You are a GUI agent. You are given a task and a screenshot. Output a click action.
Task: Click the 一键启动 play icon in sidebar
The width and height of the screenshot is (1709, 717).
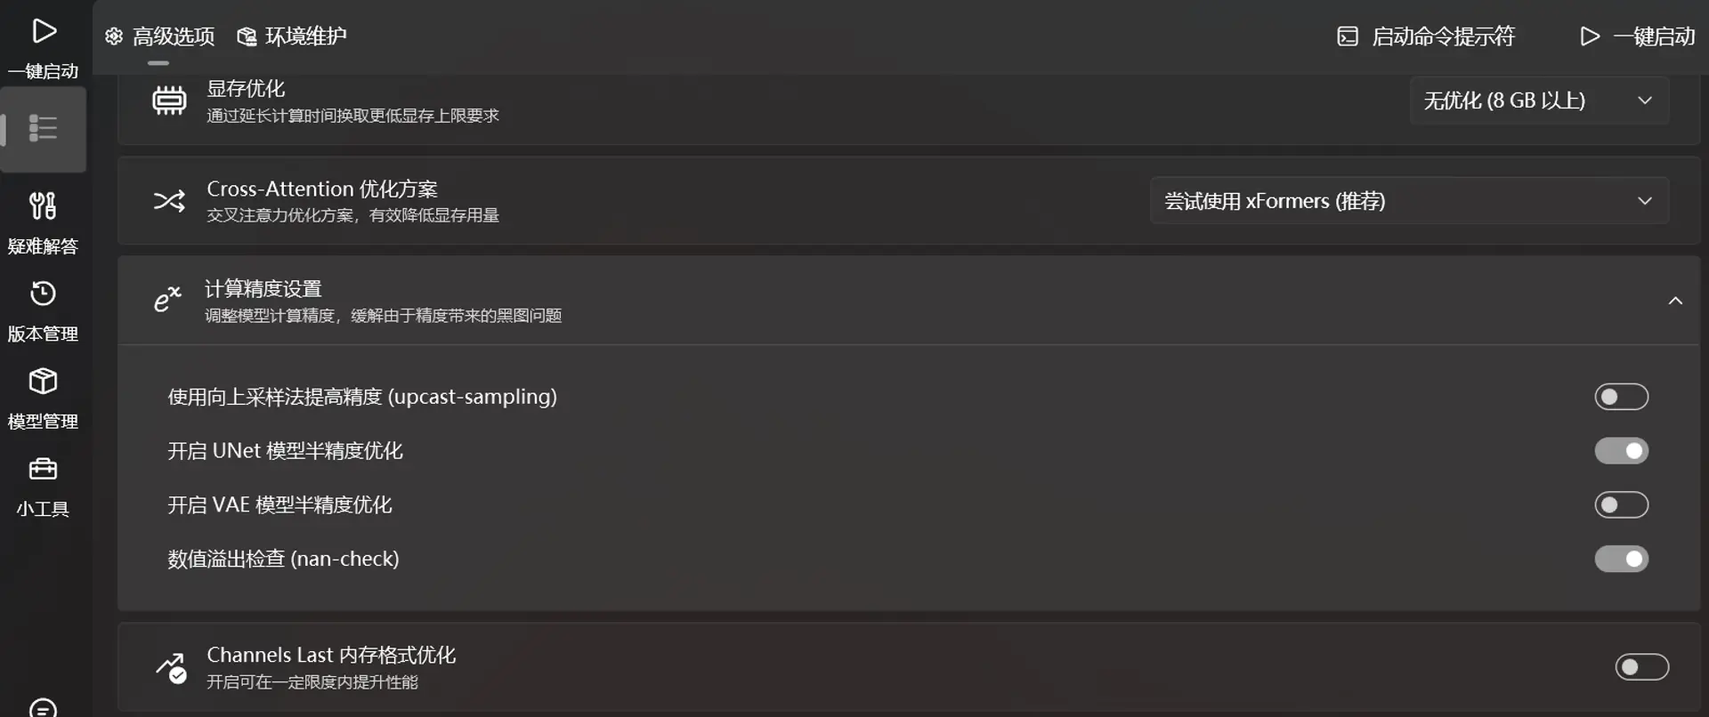tap(44, 31)
